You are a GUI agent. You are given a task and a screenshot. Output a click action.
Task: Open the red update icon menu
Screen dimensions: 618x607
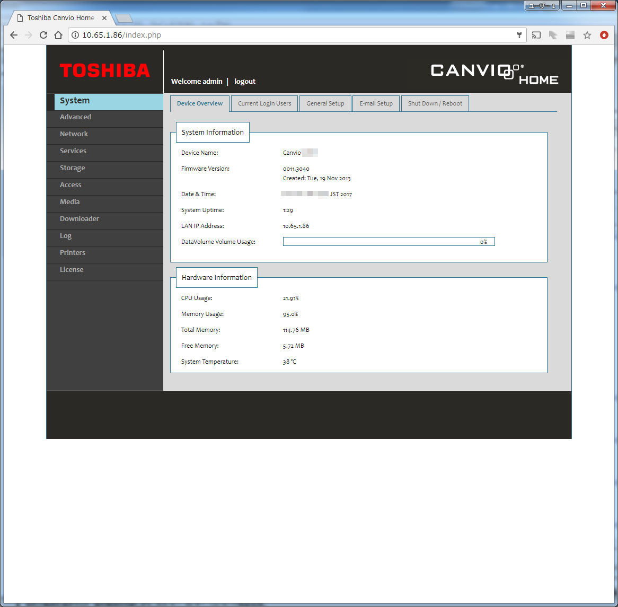(x=604, y=35)
